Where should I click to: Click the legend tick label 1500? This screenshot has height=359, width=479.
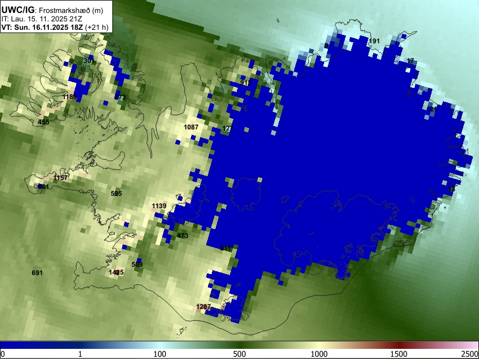pos(399,354)
